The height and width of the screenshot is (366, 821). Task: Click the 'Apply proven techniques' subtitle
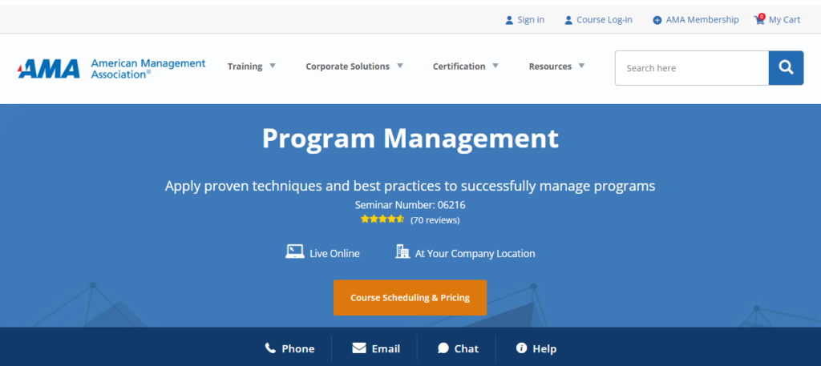pyautogui.click(x=410, y=186)
